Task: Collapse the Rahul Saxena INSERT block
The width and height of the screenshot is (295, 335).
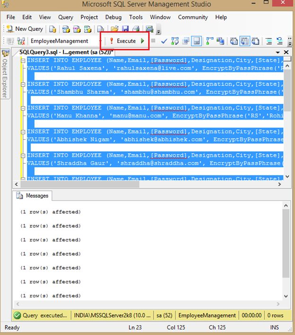Action: click(23, 60)
